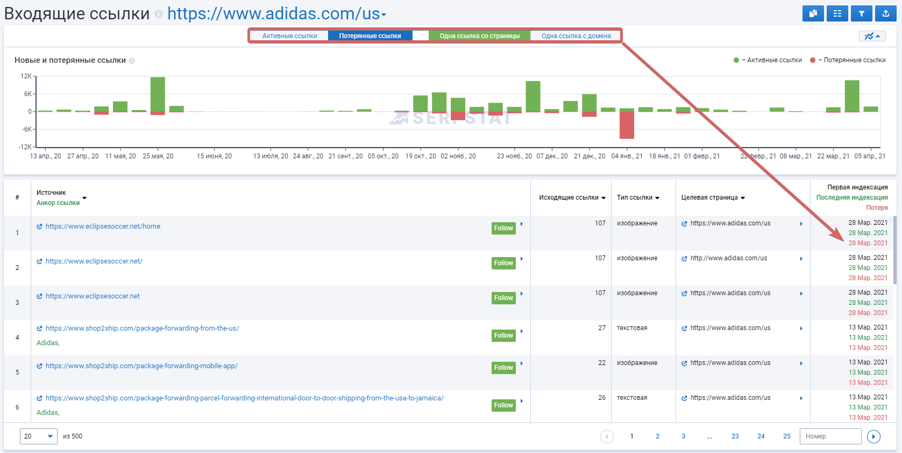Click external-link icon beside http://www.adidas.com/us target
This screenshot has height=453, width=902.
click(x=684, y=259)
